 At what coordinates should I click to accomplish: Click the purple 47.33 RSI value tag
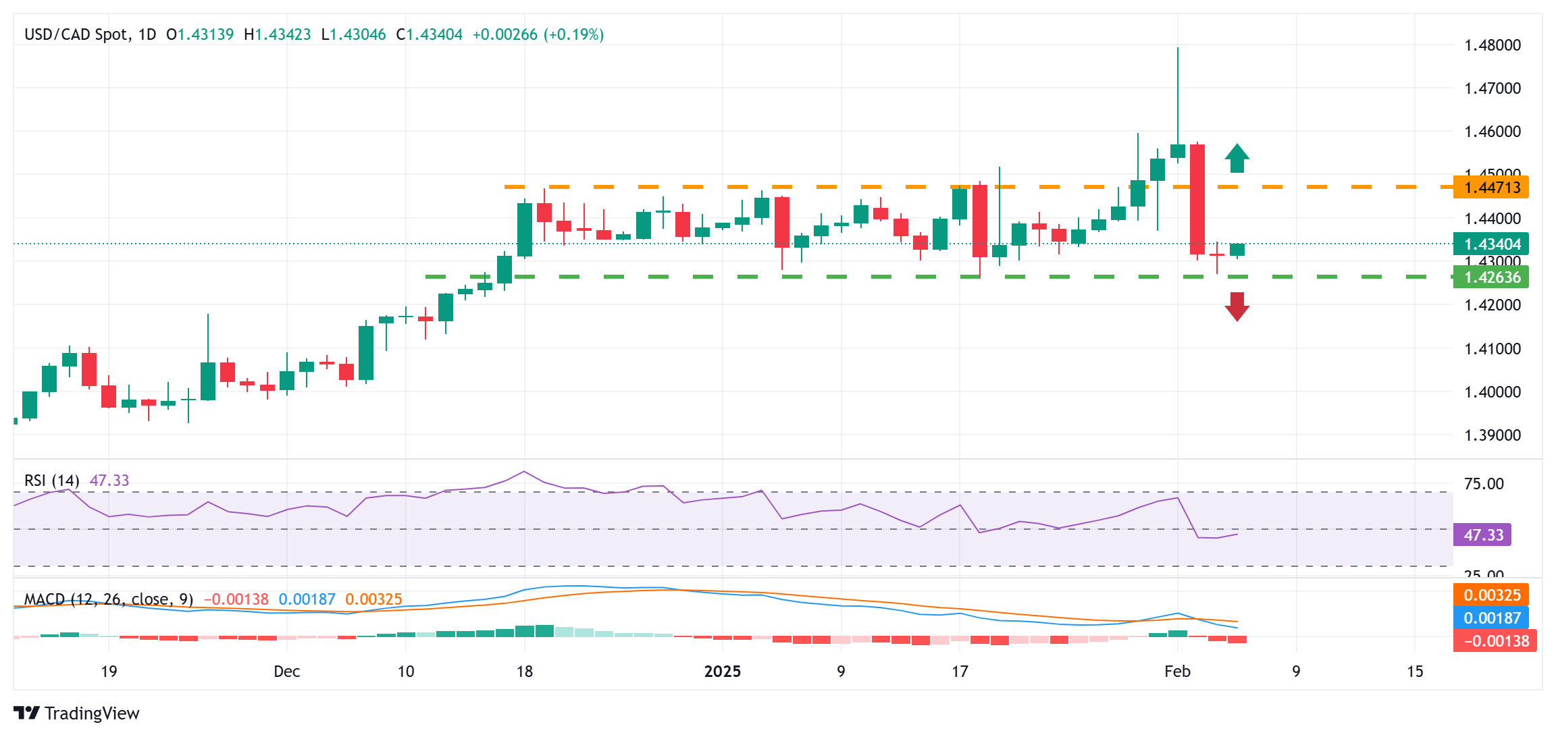tap(1482, 535)
